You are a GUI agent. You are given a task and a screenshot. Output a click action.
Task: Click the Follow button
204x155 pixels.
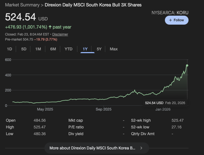pos(176,20)
